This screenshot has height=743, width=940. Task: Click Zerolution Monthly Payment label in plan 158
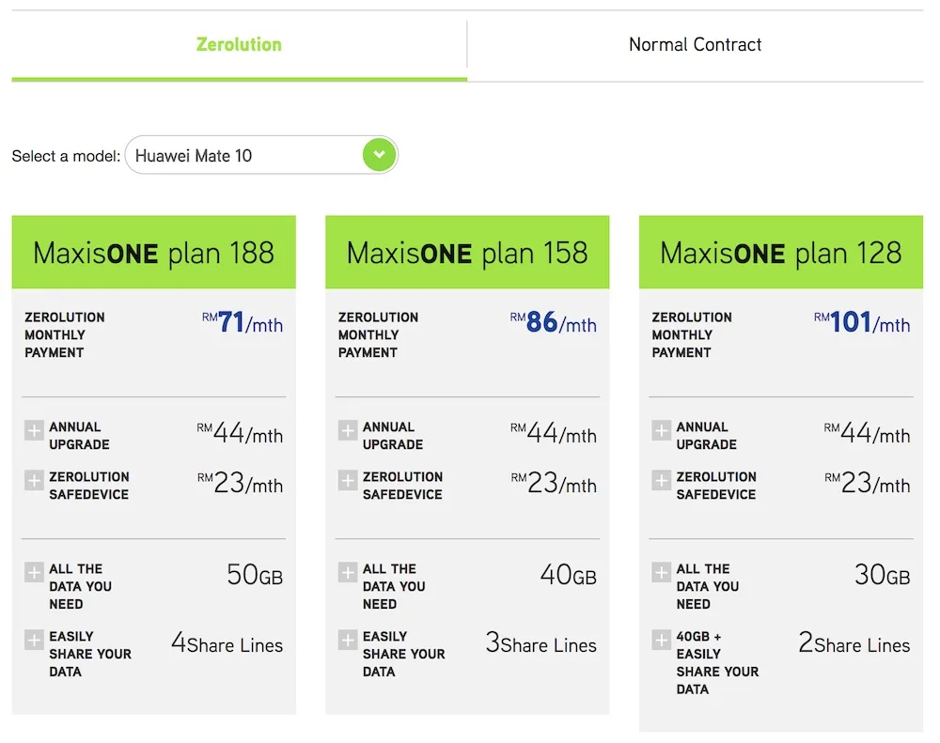(x=378, y=335)
